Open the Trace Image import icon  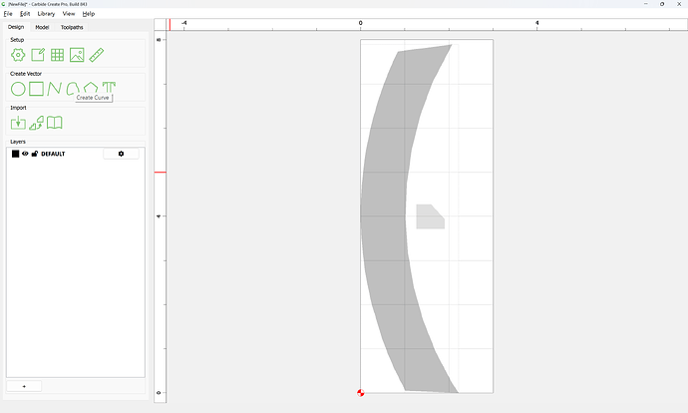[x=37, y=123]
